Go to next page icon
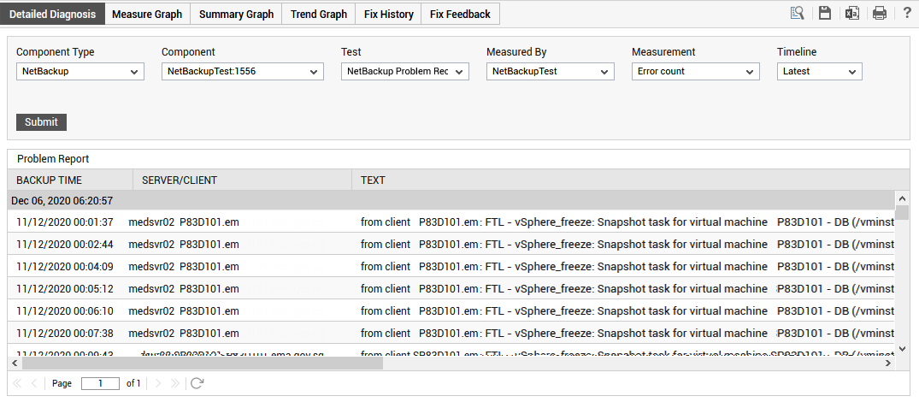Viewport: 919px width, 402px height. coord(157,383)
